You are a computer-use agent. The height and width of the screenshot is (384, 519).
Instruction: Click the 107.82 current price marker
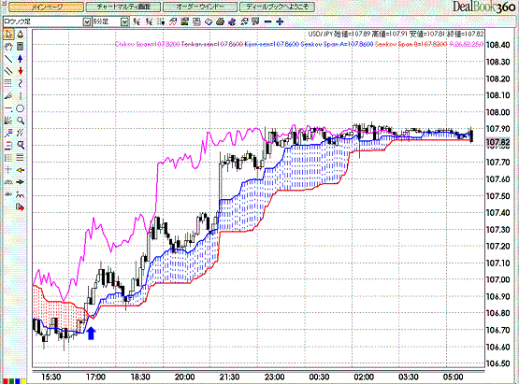pyautogui.click(x=497, y=143)
